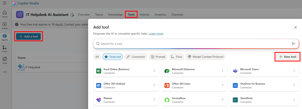Expand the ServiceNow connector chevron

(x=222, y=99)
